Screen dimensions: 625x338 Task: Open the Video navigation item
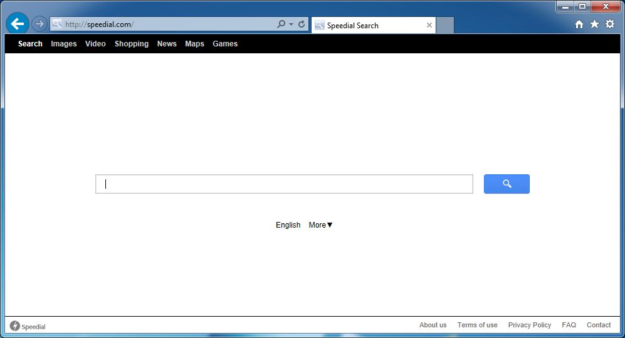click(x=95, y=44)
